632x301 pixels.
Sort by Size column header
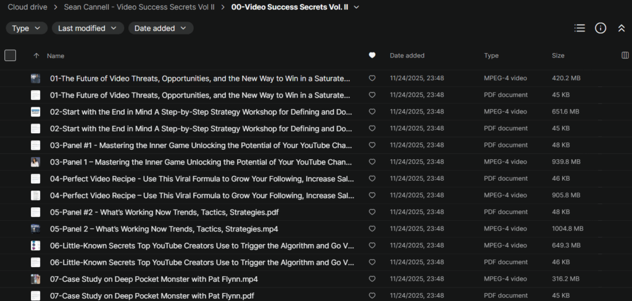tap(558, 56)
